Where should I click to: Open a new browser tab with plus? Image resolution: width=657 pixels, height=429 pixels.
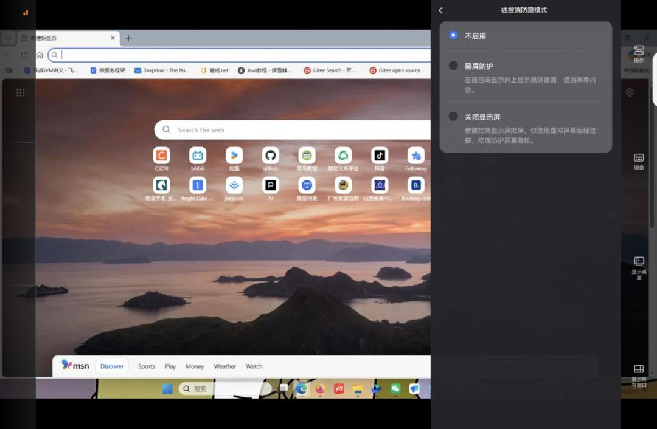128,38
